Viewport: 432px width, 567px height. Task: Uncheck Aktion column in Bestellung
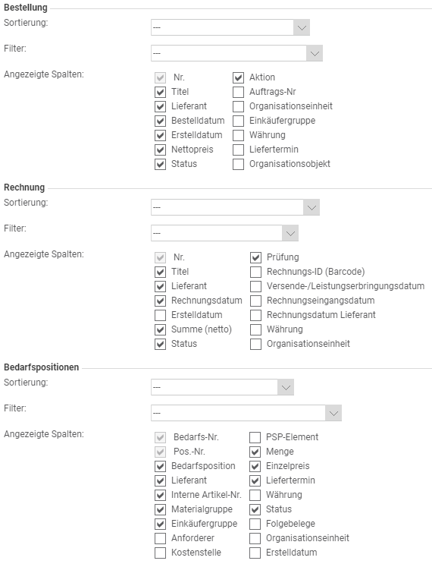pos(238,77)
